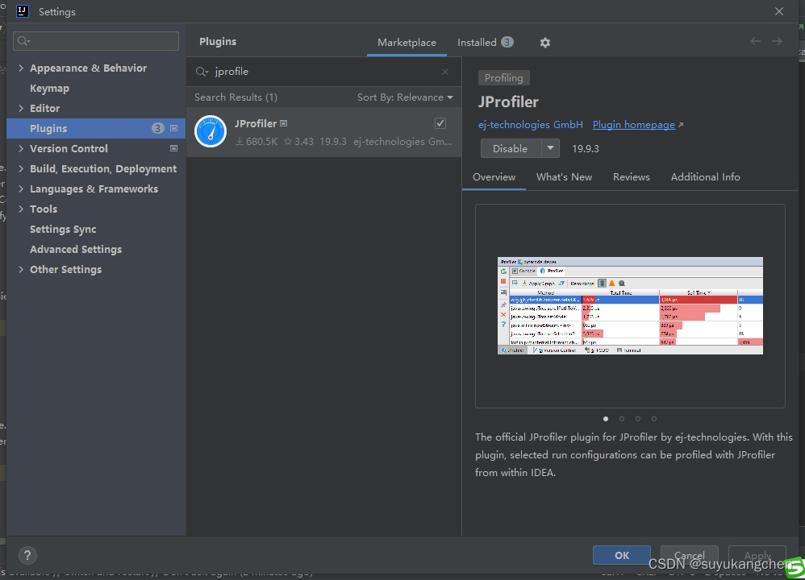Expand Build, Execution, Deployment node

point(21,168)
